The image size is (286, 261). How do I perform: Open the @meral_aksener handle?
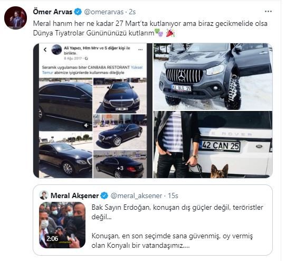point(136,196)
